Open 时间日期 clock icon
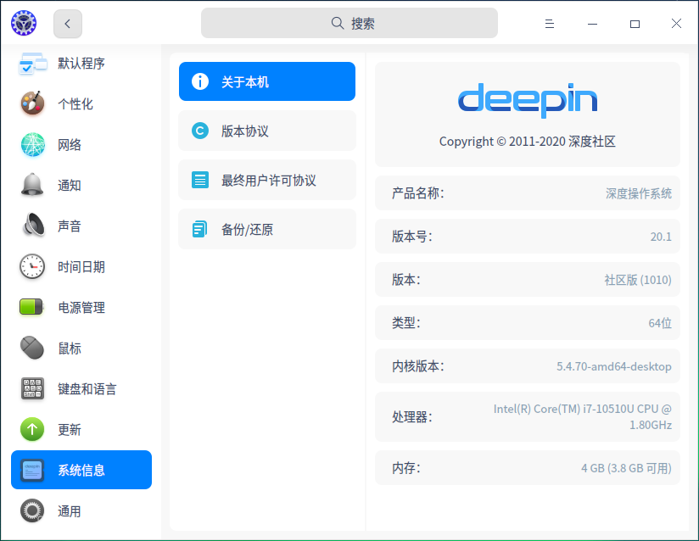This screenshot has height=541, width=699. click(x=32, y=266)
